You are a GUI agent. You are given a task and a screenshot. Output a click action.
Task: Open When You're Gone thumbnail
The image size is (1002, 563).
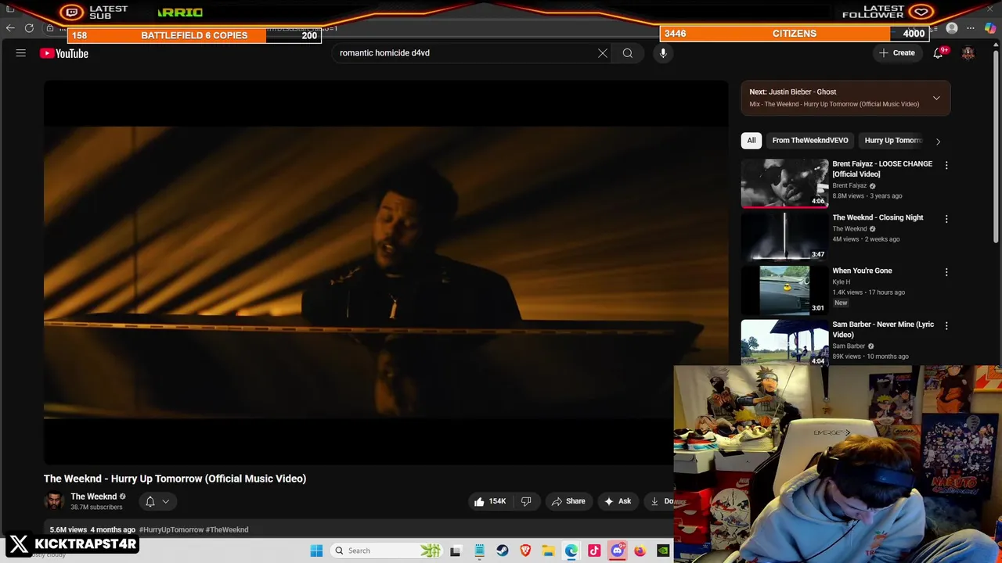[x=784, y=290]
